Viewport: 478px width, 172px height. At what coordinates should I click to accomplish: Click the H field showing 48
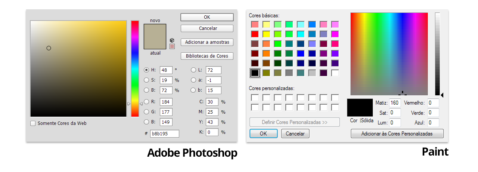click(x=166, y=70)
